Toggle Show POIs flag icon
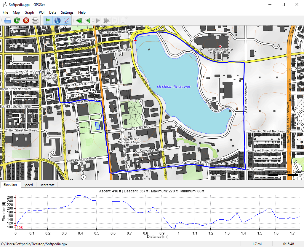Image resolution: width=304 pixels, height=247 pixels. pos(48,20)
